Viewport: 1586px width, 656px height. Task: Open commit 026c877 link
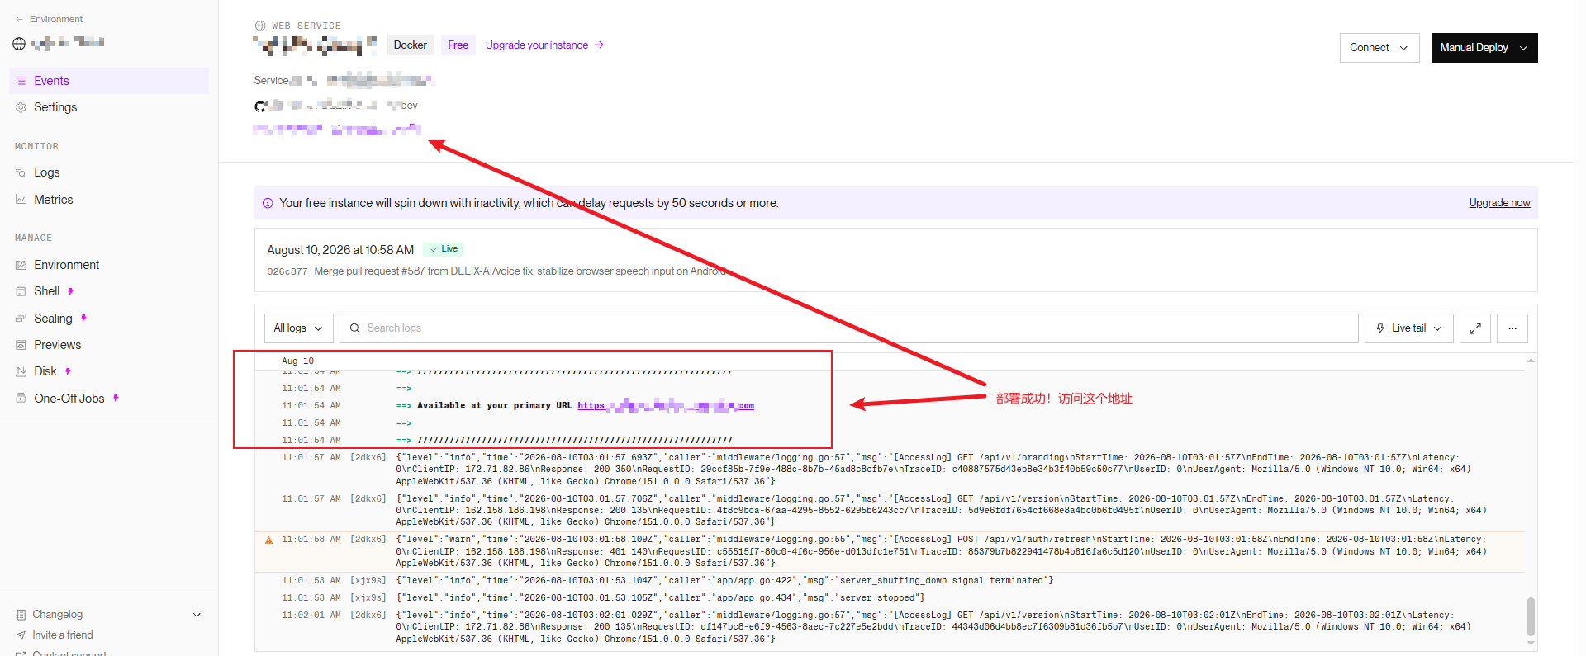pyautogui.click(x=287, y=271)
